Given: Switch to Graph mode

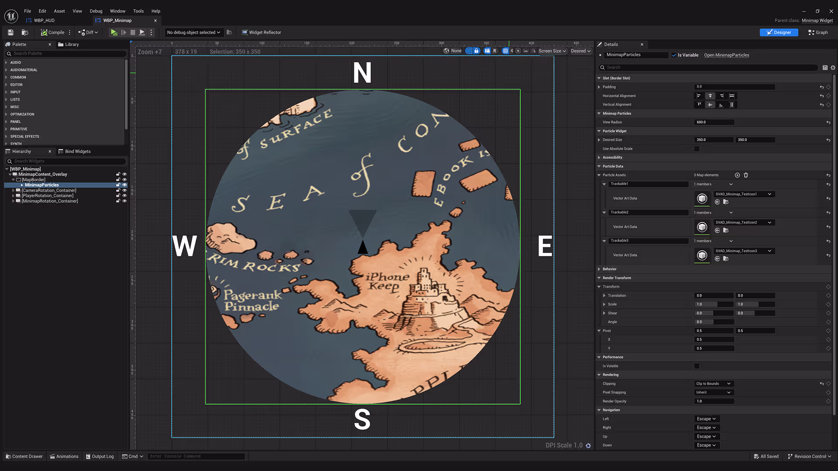Looking at the screenshot, I should pyautogui.click(x=818, y=32).
